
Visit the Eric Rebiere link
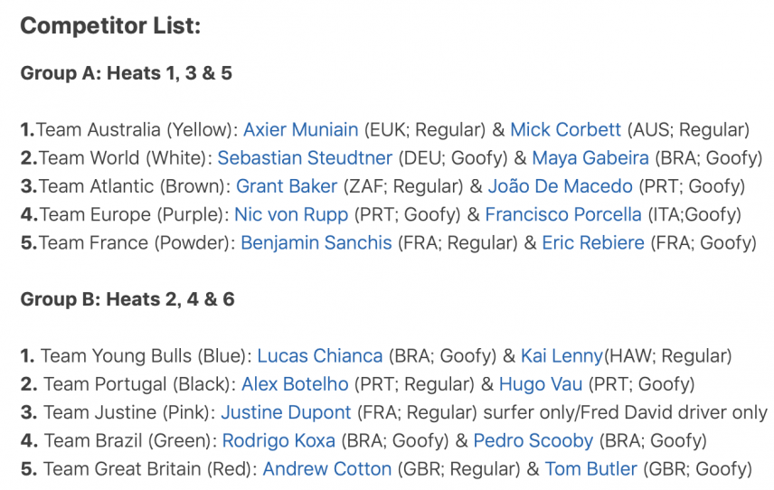593,243
